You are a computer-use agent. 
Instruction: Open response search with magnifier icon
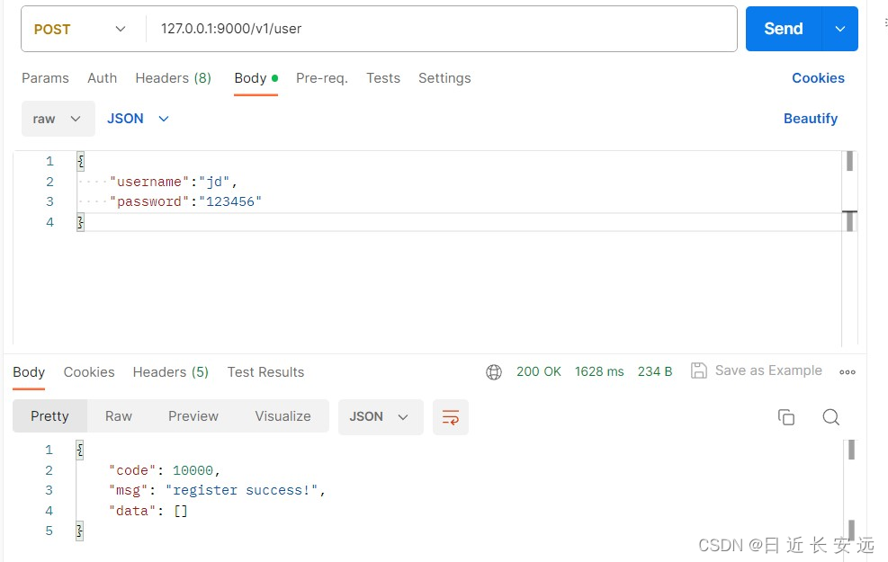coord(830,417)
